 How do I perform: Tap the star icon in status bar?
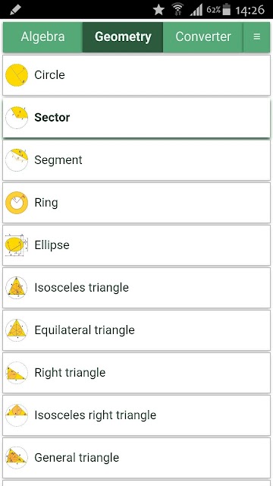click(158, 10)
